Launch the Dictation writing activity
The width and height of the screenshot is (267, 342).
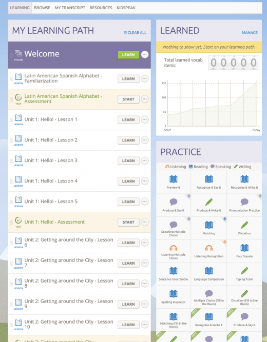point(244,228)
